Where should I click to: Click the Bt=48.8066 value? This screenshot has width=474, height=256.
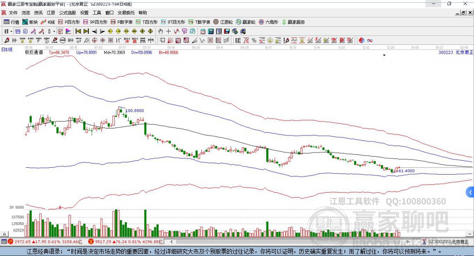pos(168,53)
